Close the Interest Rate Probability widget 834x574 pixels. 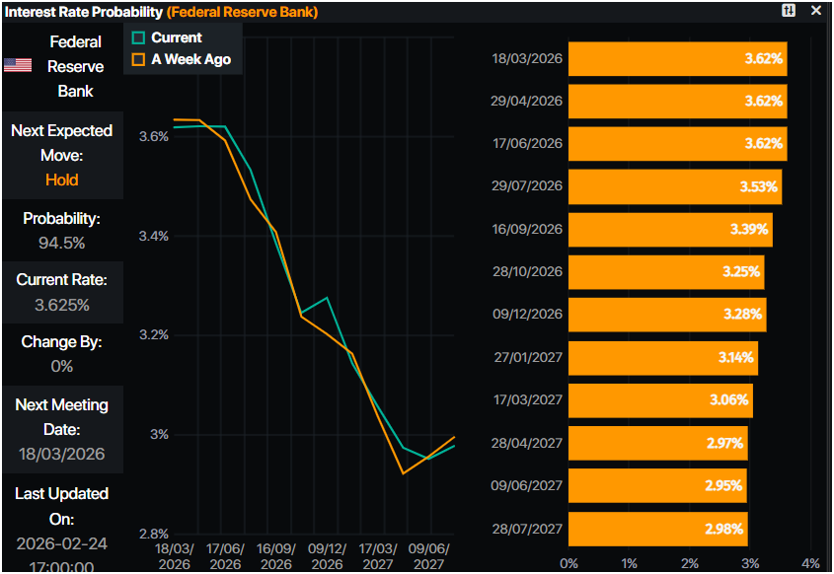point(815,11)
